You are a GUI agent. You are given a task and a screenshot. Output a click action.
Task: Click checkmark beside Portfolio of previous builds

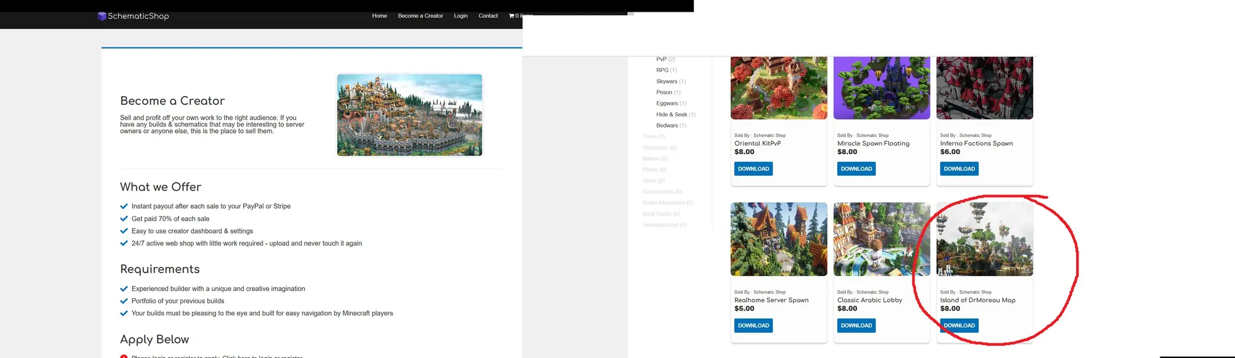[x=124, y=301]
